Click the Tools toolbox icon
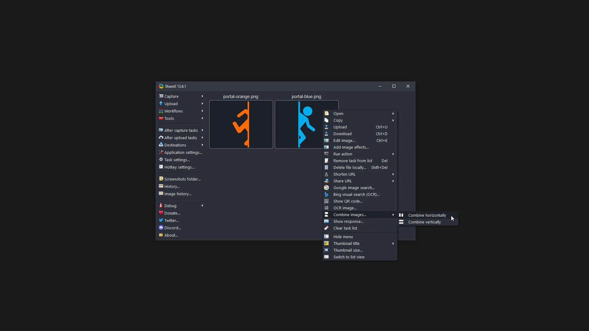 coord(161,118)
